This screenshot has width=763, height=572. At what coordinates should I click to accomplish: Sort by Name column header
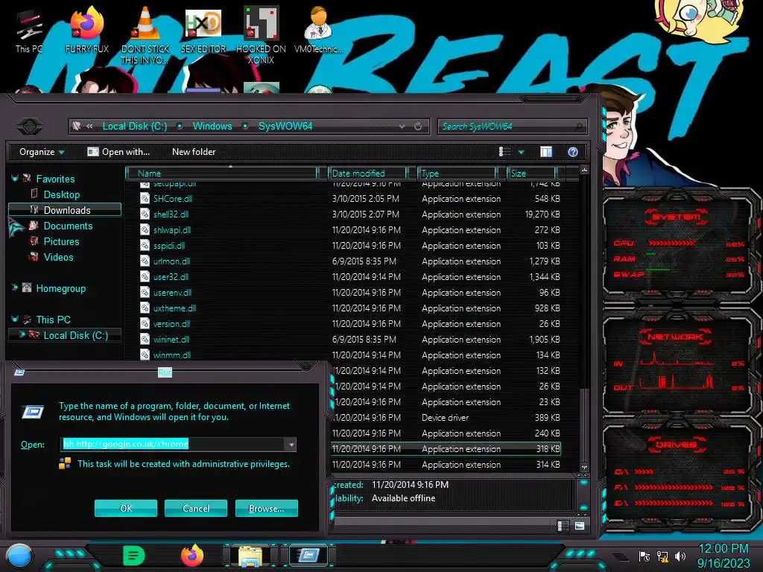tap(221, 173)
